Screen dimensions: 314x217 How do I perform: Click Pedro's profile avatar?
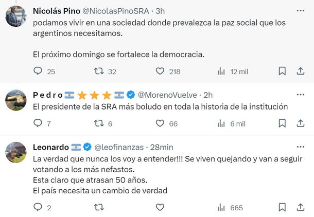pos(16,100)
